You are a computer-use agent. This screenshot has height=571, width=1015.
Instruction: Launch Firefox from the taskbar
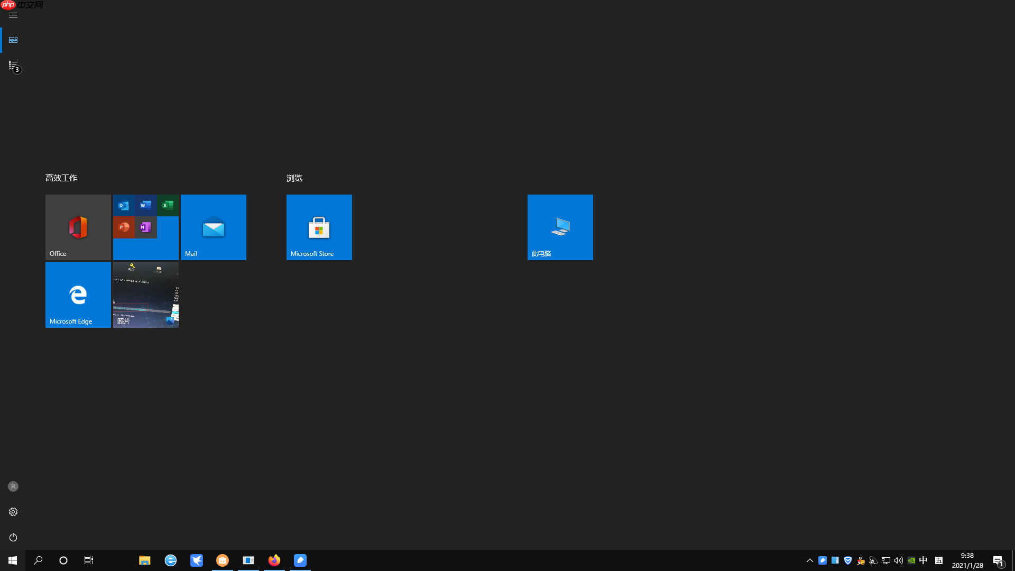pyautogui.click(x=274, y=560)
